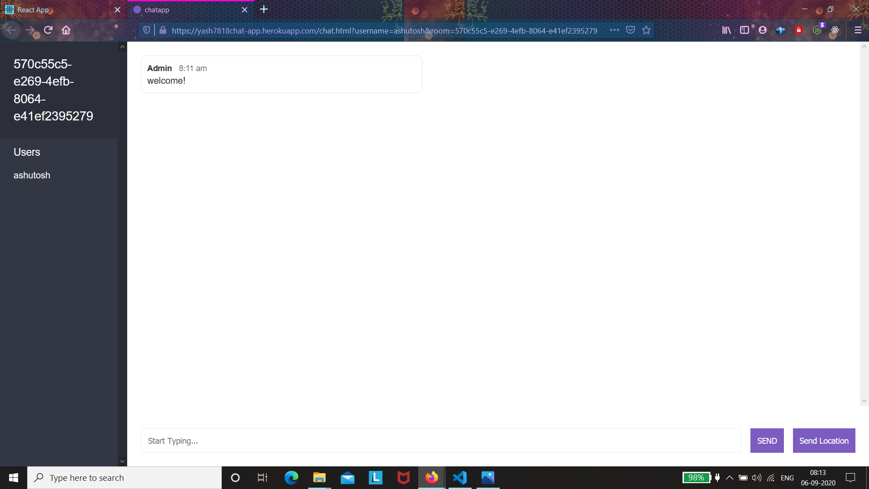View site tracking protection shield
Screen dimensions: 869x489
click(x=147, y=30)
